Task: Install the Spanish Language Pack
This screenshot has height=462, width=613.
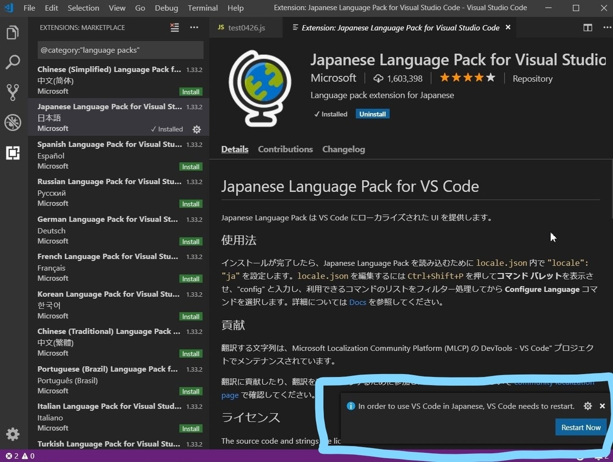Action: click(191, 166)
